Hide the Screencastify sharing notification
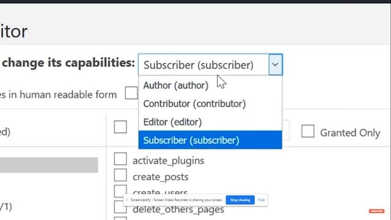 tap(261, 200)
